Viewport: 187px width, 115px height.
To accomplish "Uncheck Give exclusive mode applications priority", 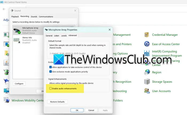I will [50, 72].
